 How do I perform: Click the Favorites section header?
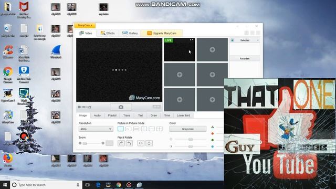[245, 58]
